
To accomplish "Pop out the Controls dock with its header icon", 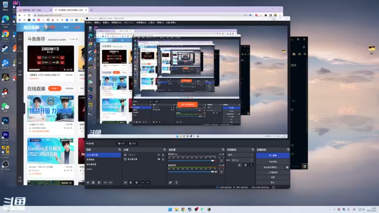I will coord(288,150).
